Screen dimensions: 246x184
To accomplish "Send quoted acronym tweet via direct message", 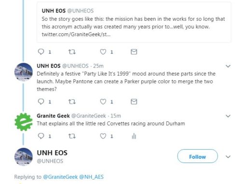I will tap(134, 52).
